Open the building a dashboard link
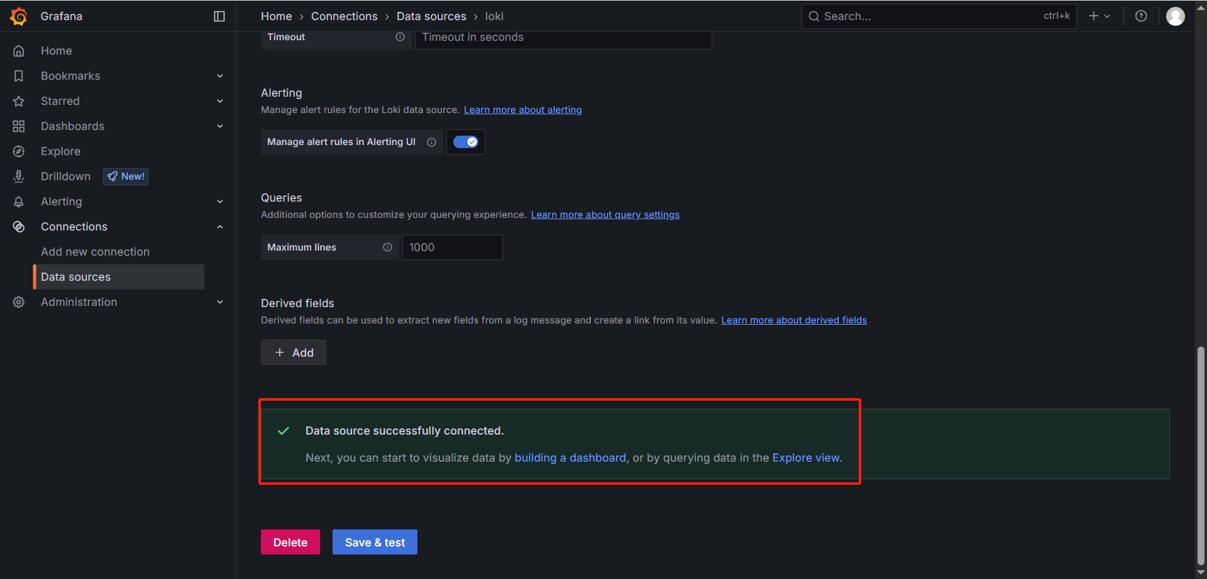This screenshot has width=1207, height=579. pyautogui.click(x=570, y=458)
